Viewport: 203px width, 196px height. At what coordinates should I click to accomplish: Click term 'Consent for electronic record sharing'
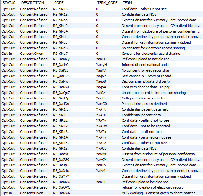point(151,54)
